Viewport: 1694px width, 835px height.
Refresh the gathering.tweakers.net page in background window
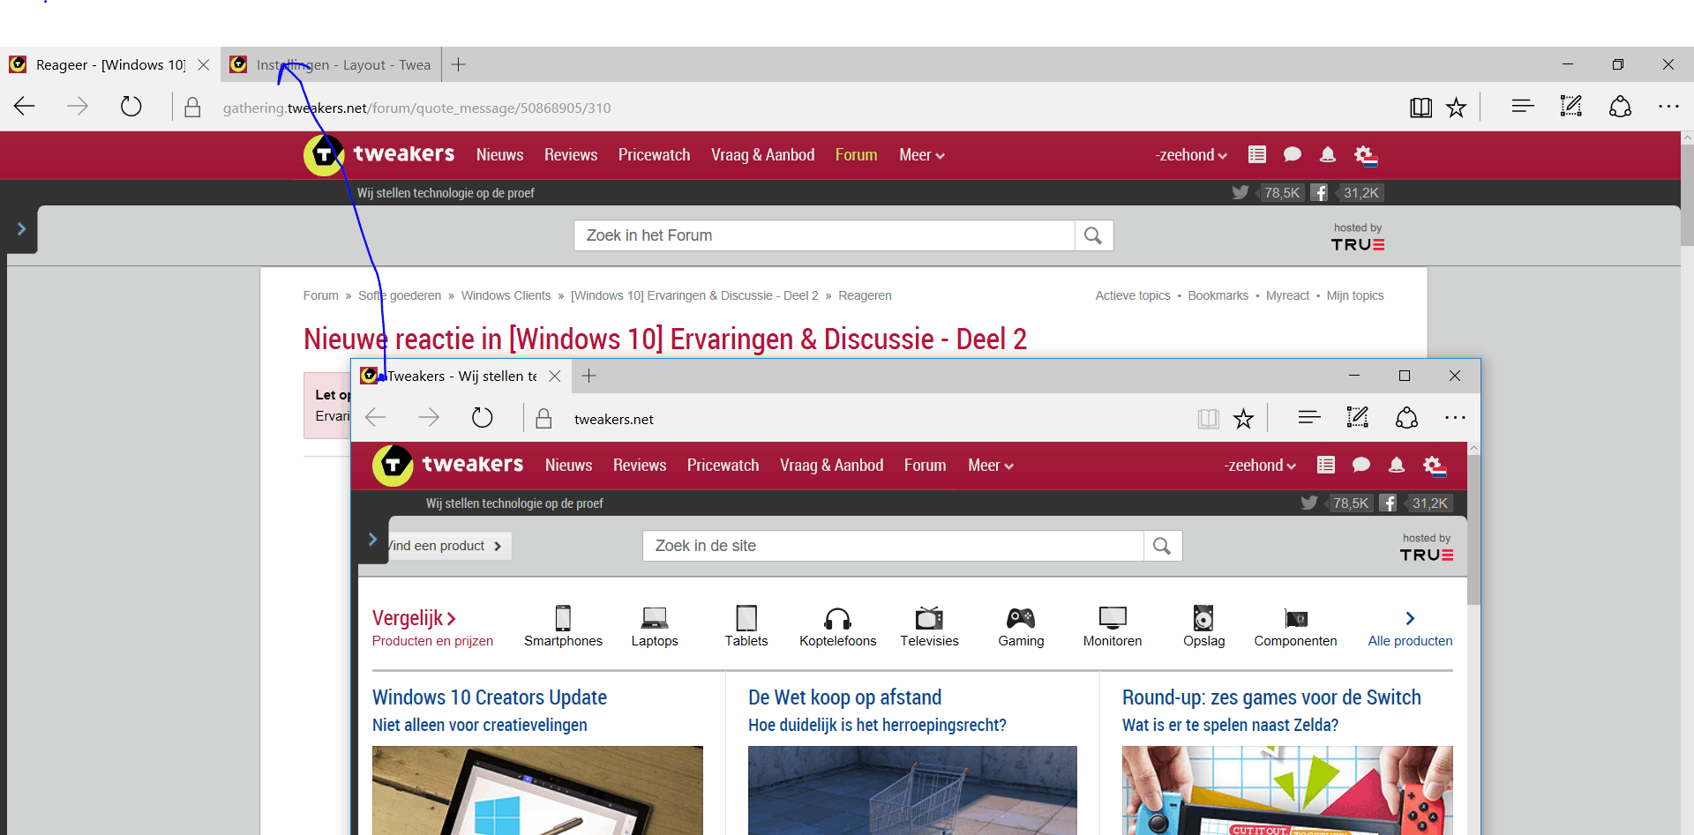pyautogui.click(x=131, y=107)
